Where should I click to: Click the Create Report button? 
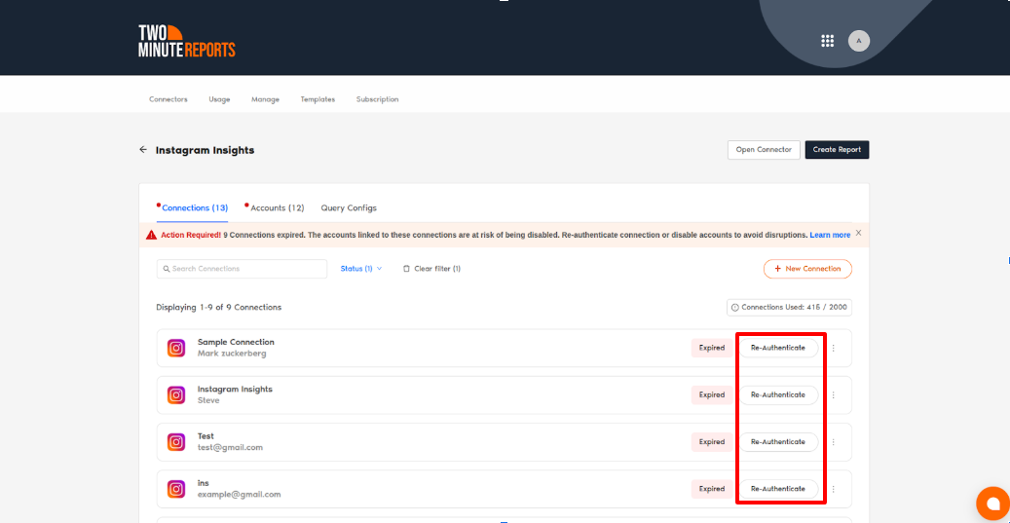pos(837,149)
